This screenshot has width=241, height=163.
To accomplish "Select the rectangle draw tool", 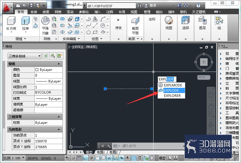I will (x=95, y=32).
